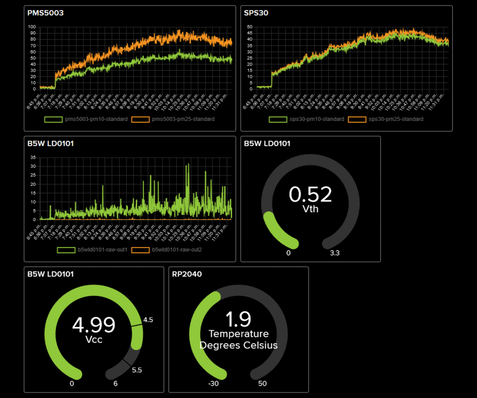Click the b5wld0101-raw-out1 legend label

(x=102, y=250)
